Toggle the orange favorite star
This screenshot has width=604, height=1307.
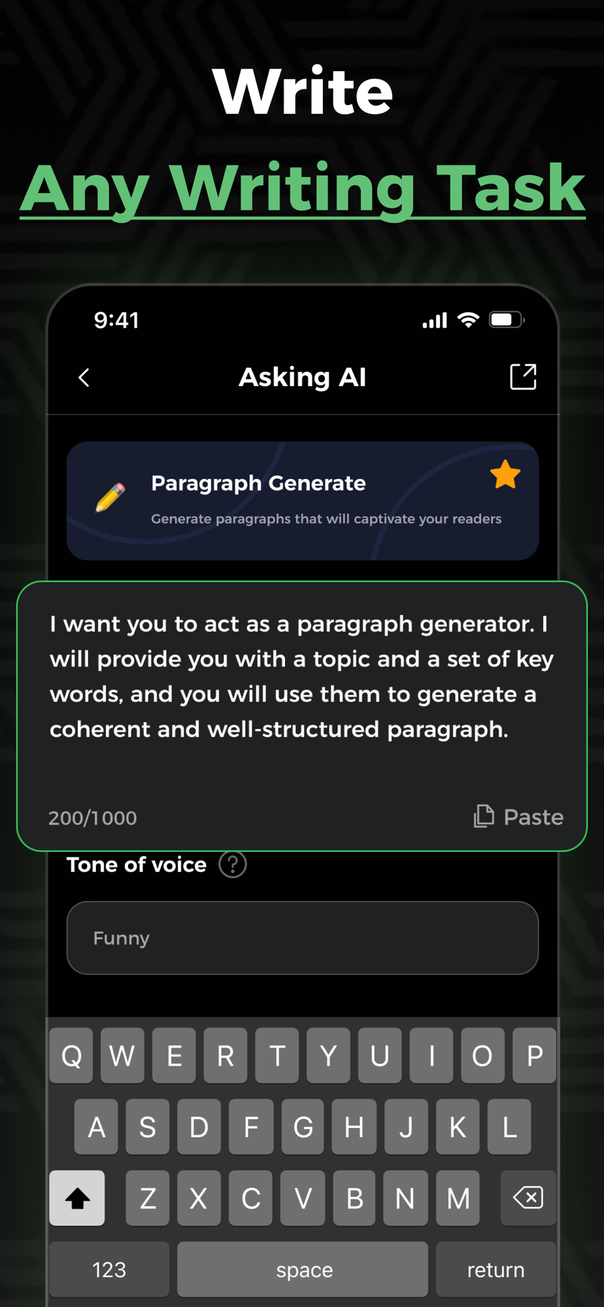[505, 474]
